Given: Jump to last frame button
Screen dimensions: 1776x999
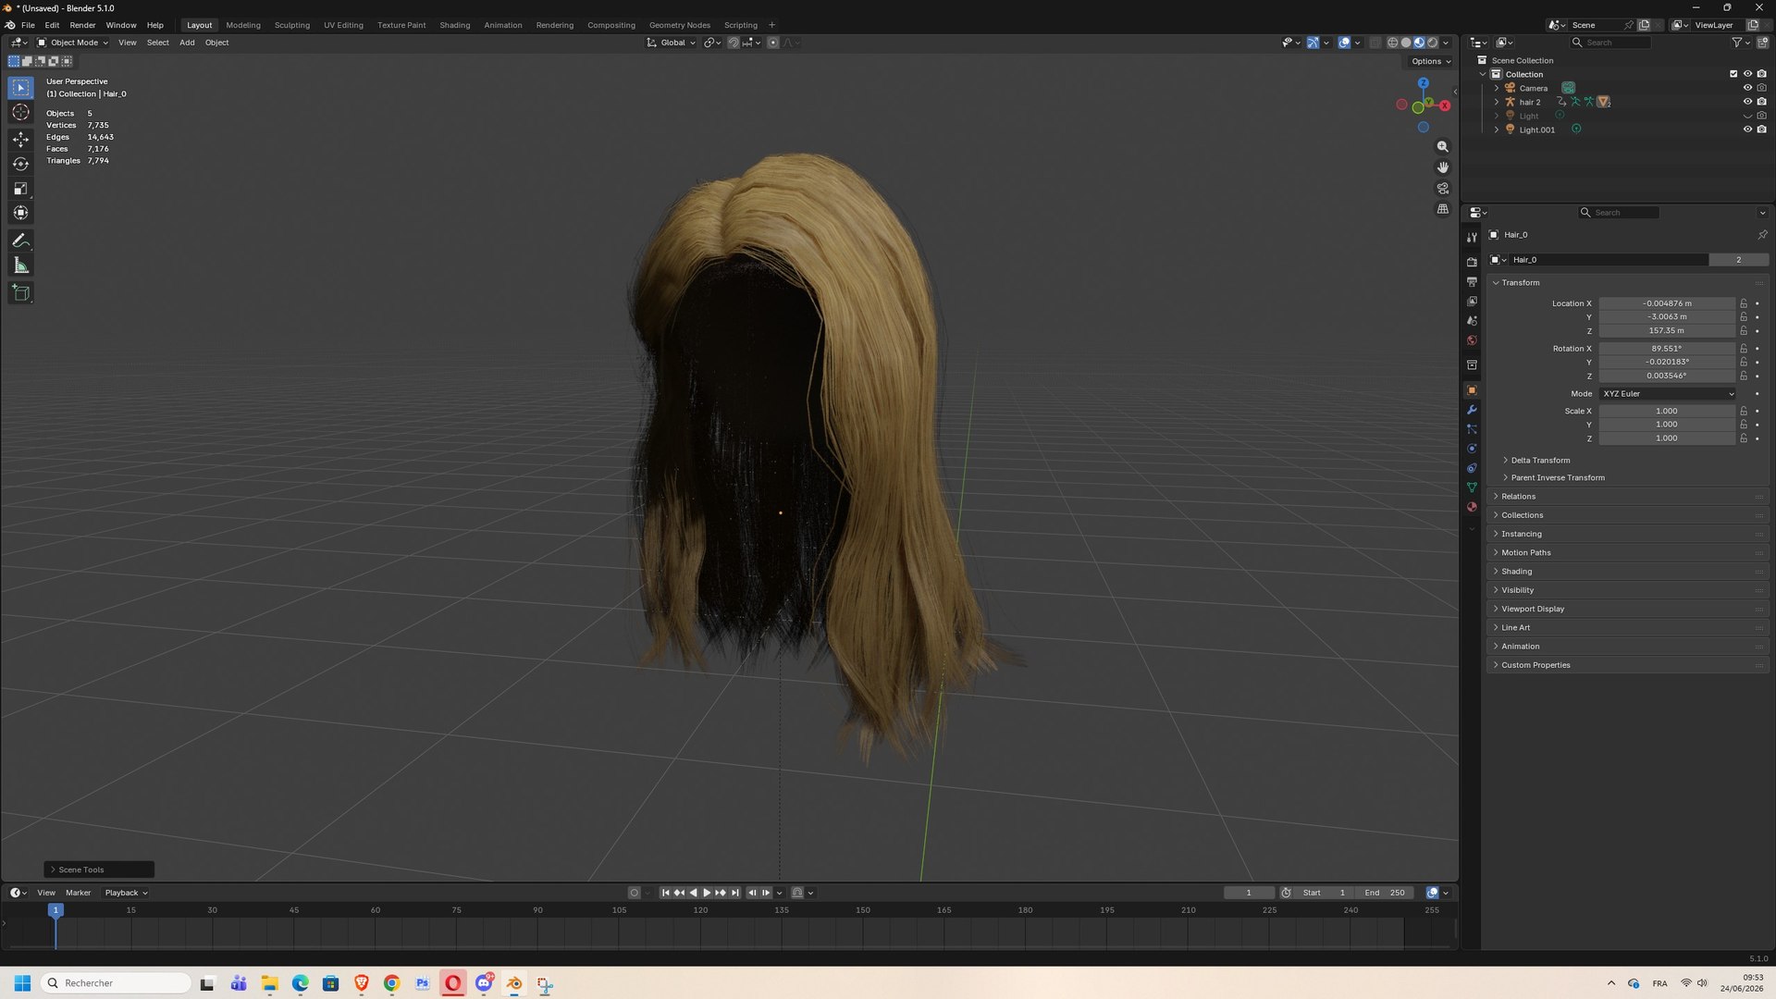Looking at the screenshot, I should pos(734,894).
